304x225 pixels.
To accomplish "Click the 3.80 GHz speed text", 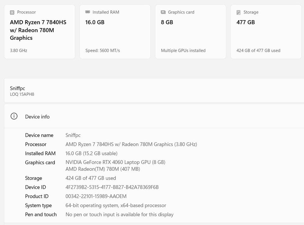I will [19, 50].
